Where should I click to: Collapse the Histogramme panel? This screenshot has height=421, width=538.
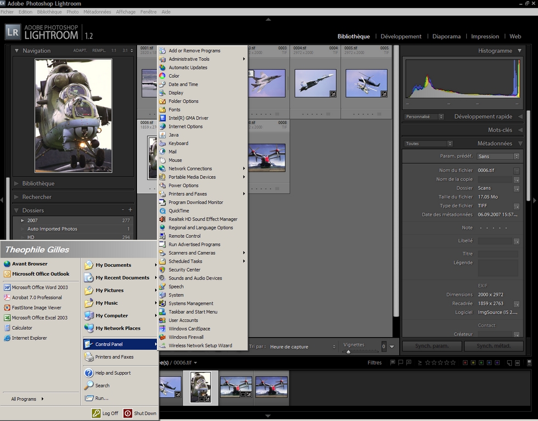520,51
